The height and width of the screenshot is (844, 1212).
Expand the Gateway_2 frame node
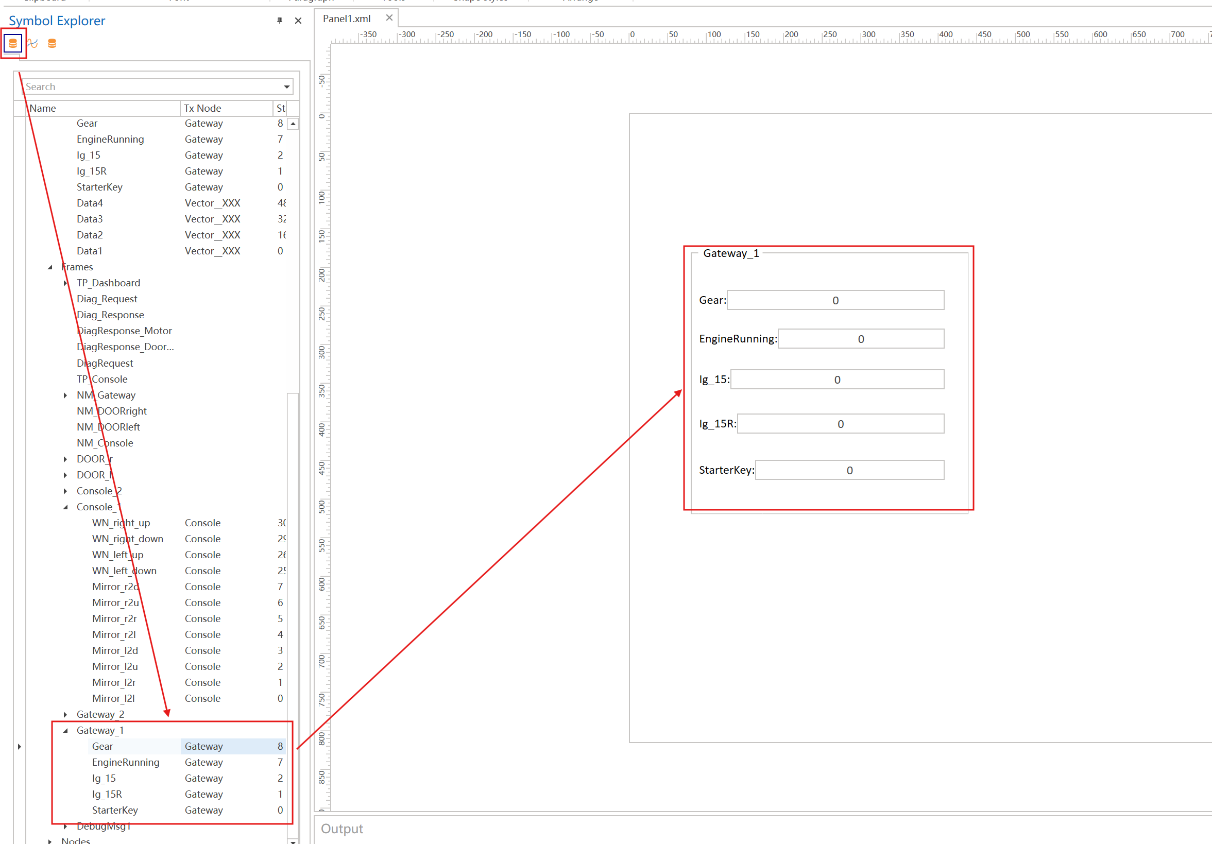(65, 715)
